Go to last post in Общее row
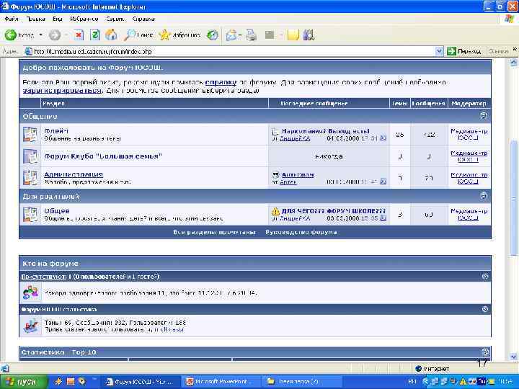 click(383, 218)
